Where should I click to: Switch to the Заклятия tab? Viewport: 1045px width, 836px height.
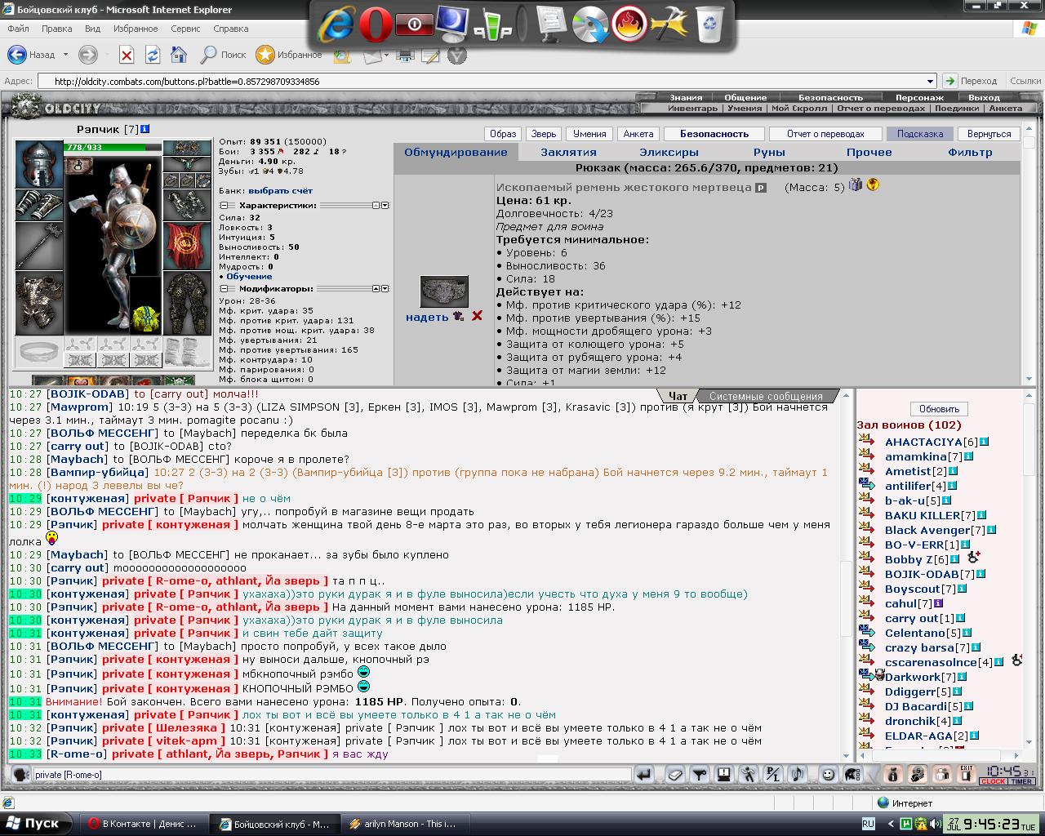568,152
